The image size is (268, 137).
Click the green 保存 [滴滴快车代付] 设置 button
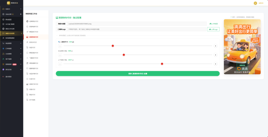[138, 74]
